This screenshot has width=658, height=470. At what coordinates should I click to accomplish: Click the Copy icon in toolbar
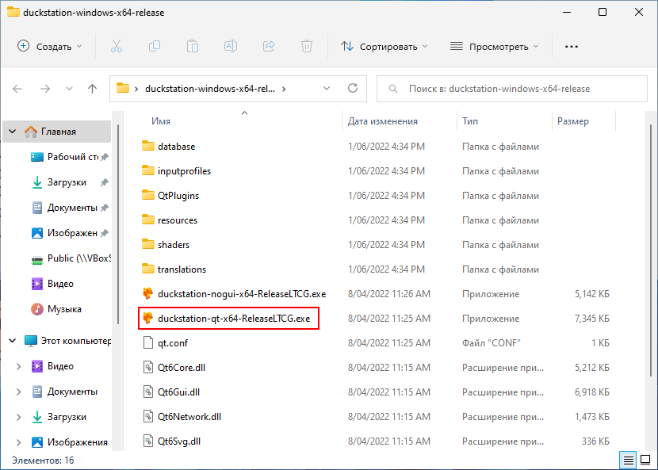click(155, 46)
